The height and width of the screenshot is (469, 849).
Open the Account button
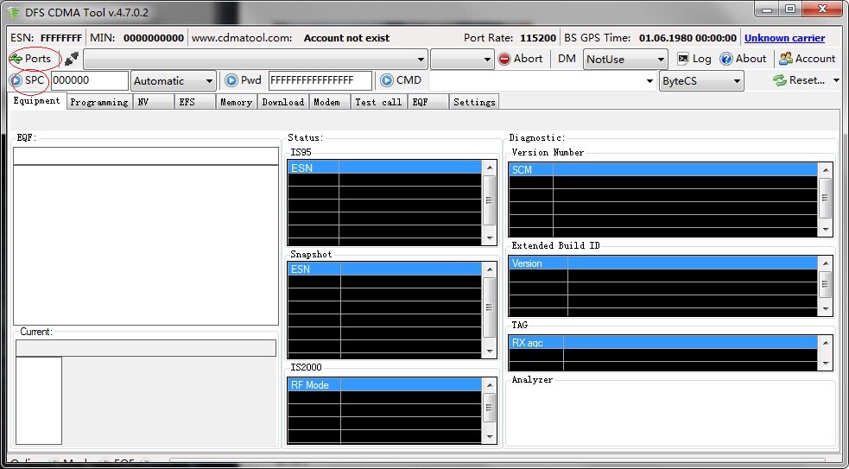pyautogui.click(x=808, y=59)
